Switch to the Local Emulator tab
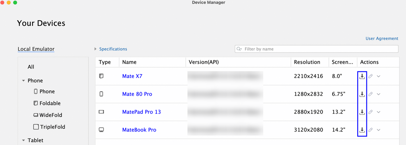Image resolution: width=406 pixels, height=145 pixels. point(36,49)
